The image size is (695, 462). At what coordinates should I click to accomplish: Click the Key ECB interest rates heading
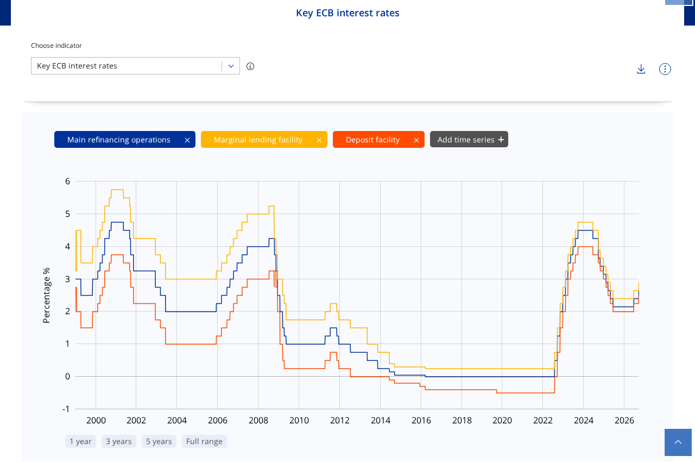tap(347, 13)
